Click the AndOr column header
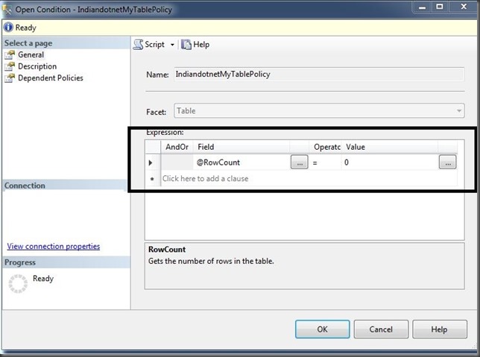Screen dimensions: 480x357 pos(177,147)
